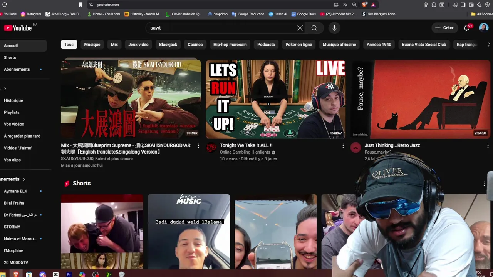Open more options for Just Thinking Retro Jazz

pos(488,145)
